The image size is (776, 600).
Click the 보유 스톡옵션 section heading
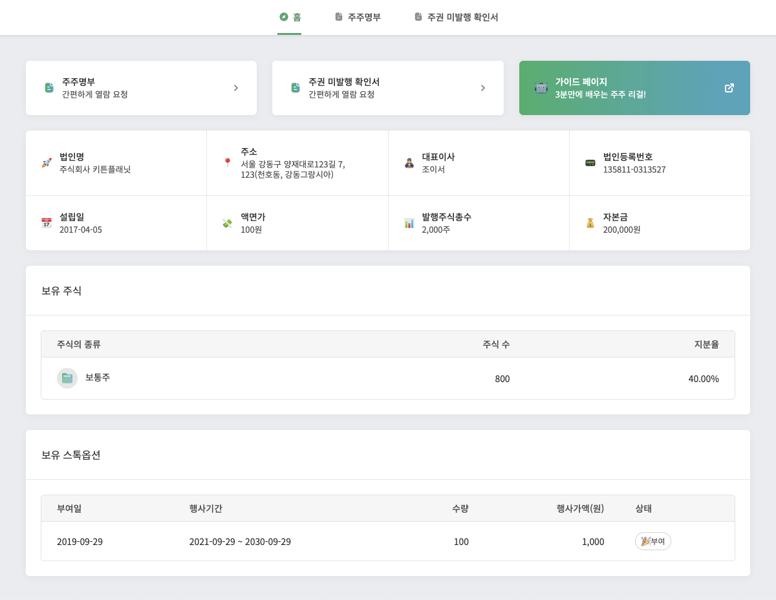tap(71, 455)
